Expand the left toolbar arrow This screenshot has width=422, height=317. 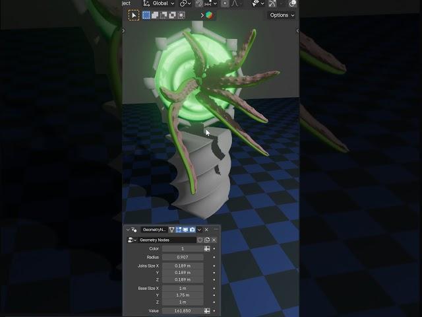pyautogui.click(x=123, y=31)
